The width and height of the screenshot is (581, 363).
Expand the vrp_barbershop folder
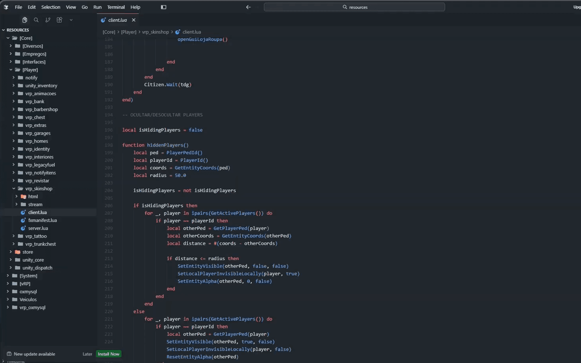point(48,109)
